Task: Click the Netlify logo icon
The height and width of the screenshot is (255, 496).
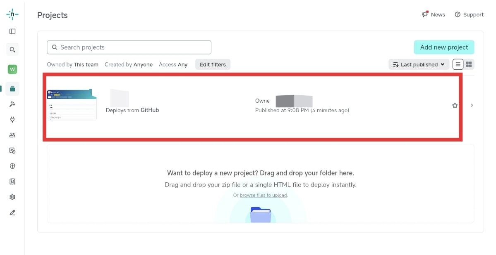Action: 12,14
